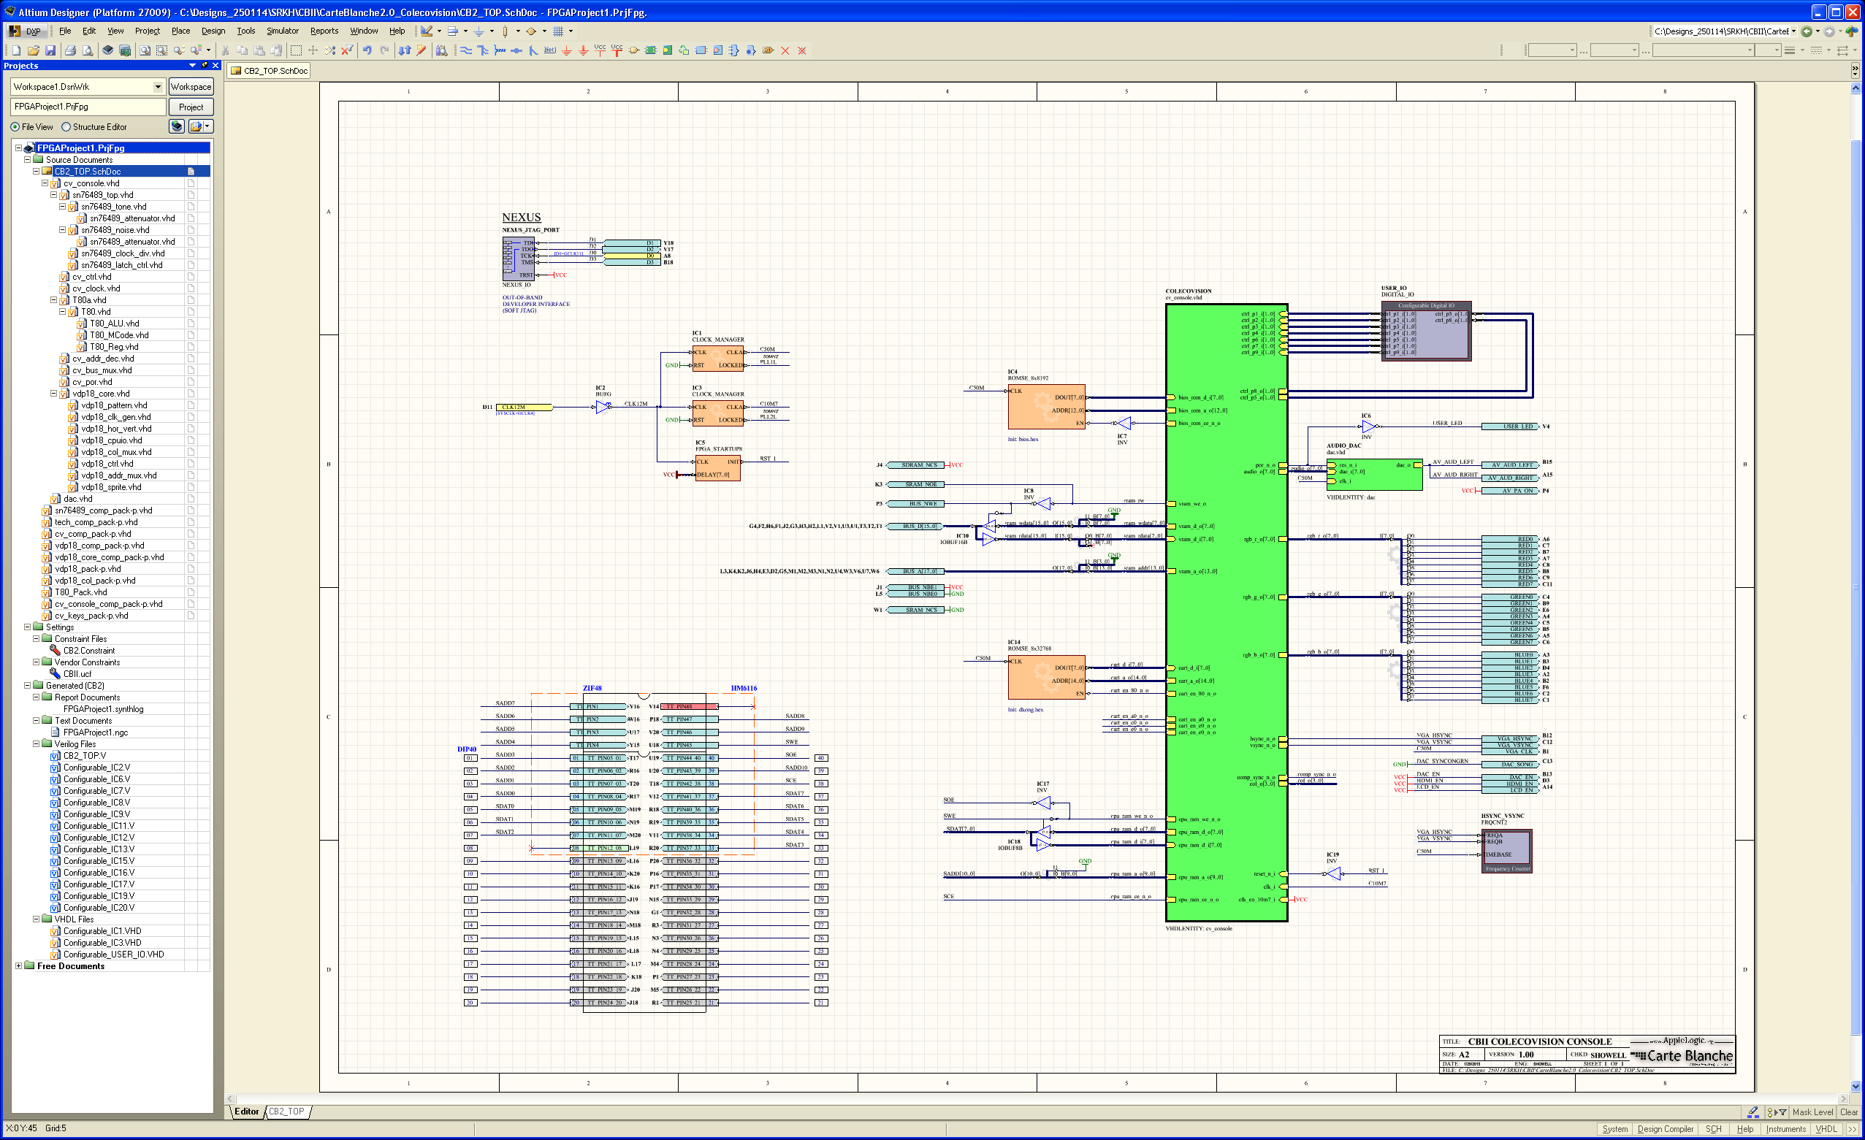The image size is (1865, 1140).
Task: Expand the Free Documents node
Action: 18,966
